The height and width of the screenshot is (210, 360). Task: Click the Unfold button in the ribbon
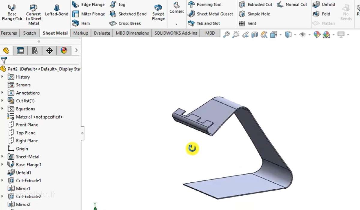[324, 4]
